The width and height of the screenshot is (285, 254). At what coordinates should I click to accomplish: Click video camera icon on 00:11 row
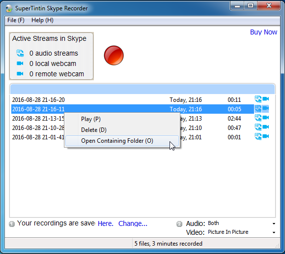(x=265, y=99)
